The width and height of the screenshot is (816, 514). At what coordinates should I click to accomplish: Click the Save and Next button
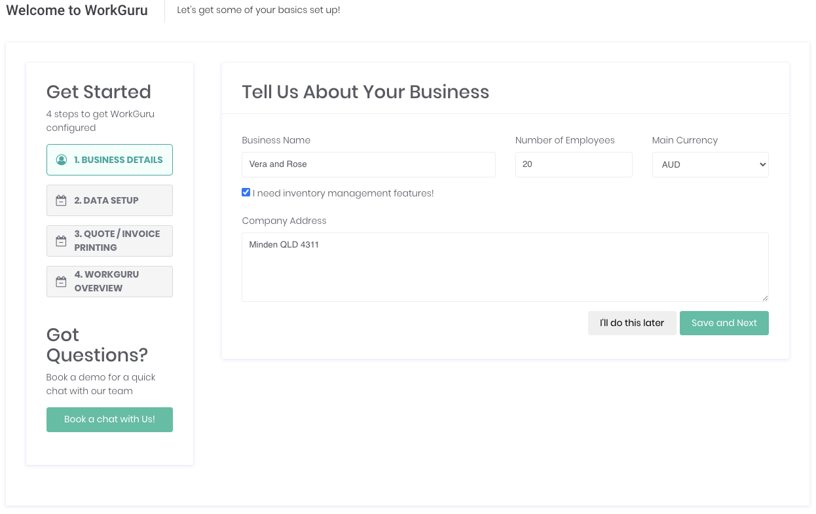click(x=724, y=323)
